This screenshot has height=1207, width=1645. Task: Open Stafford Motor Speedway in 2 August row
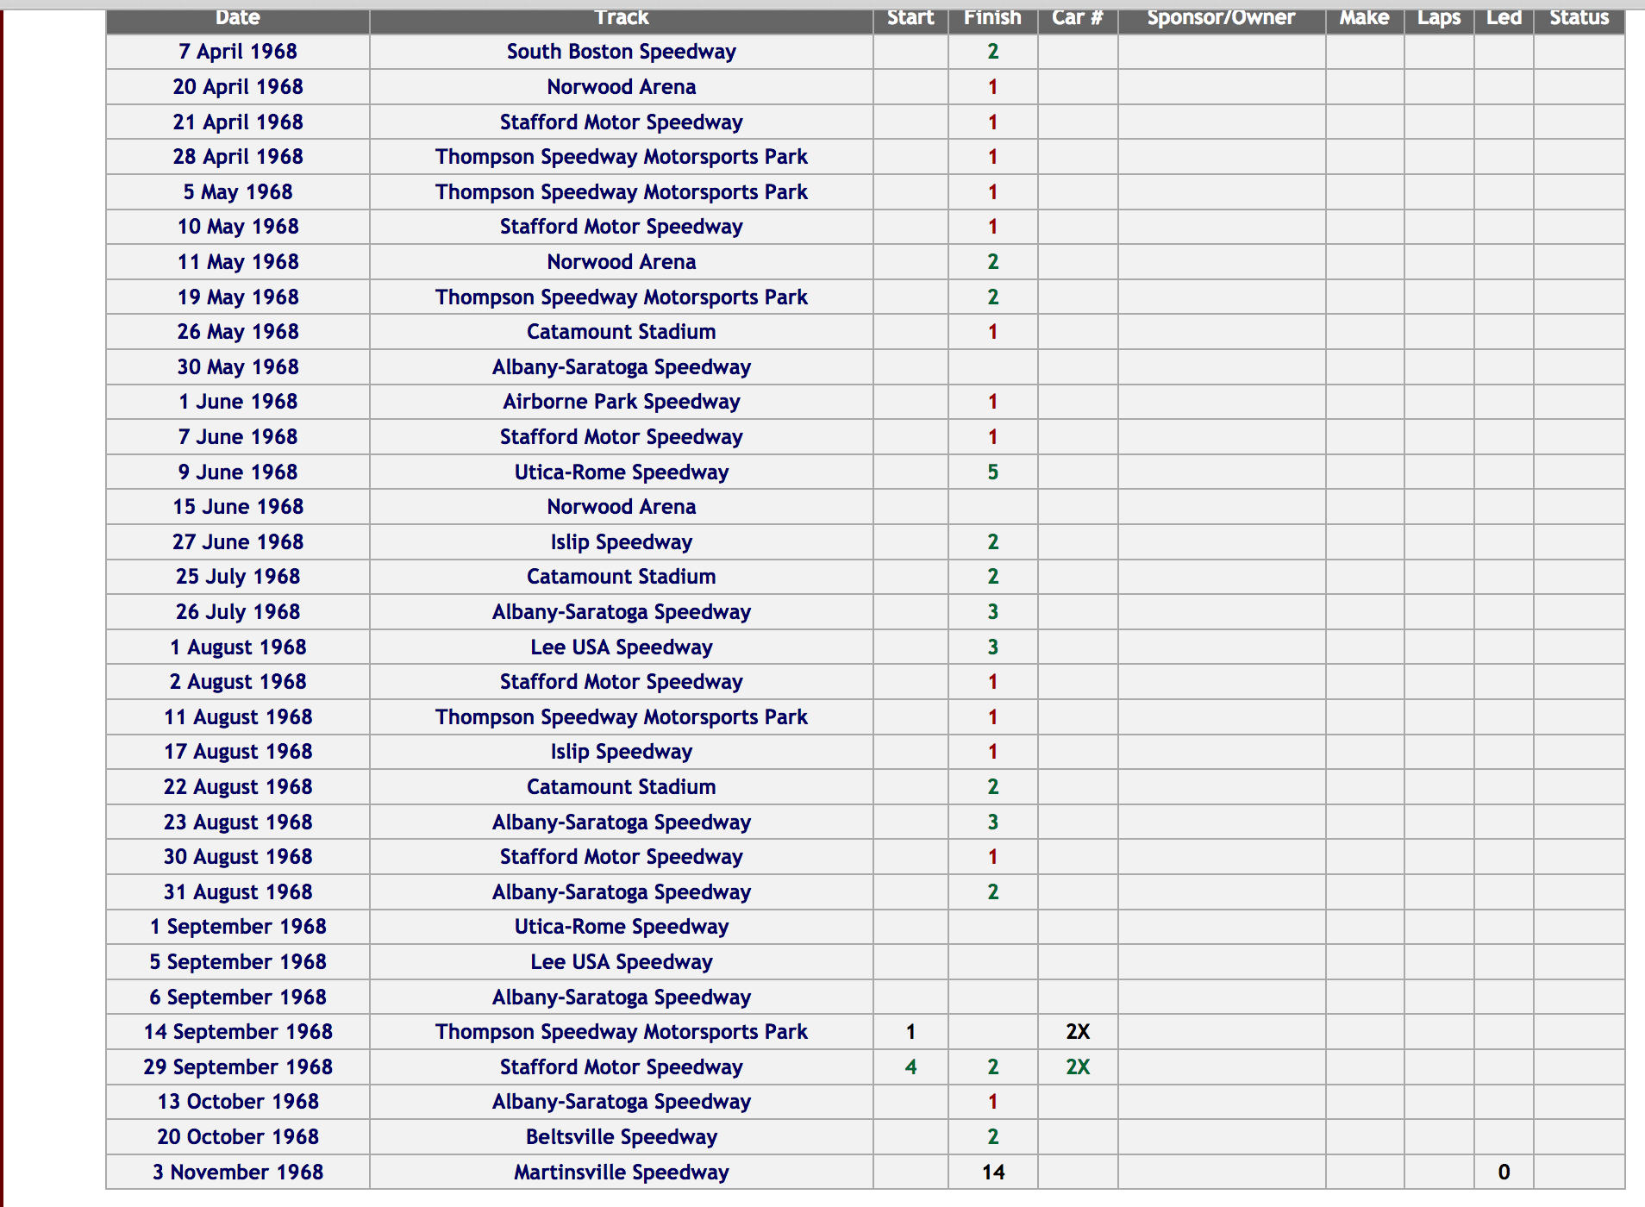point(621,682)
